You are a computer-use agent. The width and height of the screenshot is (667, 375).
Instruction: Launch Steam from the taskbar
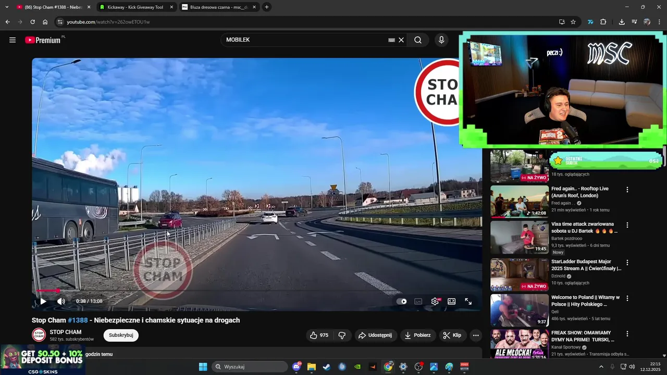[x=326, y=367]
